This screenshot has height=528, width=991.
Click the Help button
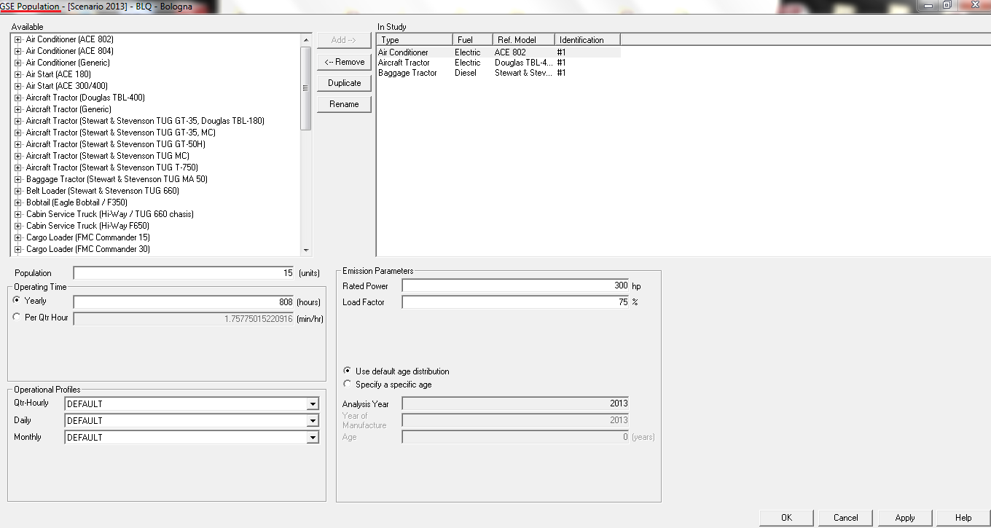click(x=963, y=518)
